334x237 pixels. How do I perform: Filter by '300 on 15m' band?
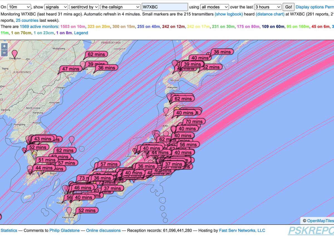pyautogui.click(x=124, y=26)
